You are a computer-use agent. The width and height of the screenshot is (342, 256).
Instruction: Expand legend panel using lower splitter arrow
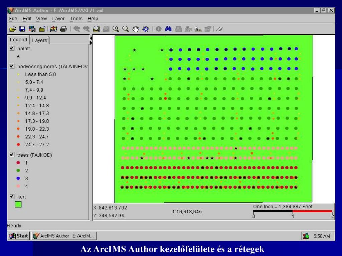[x=91, y=43]
